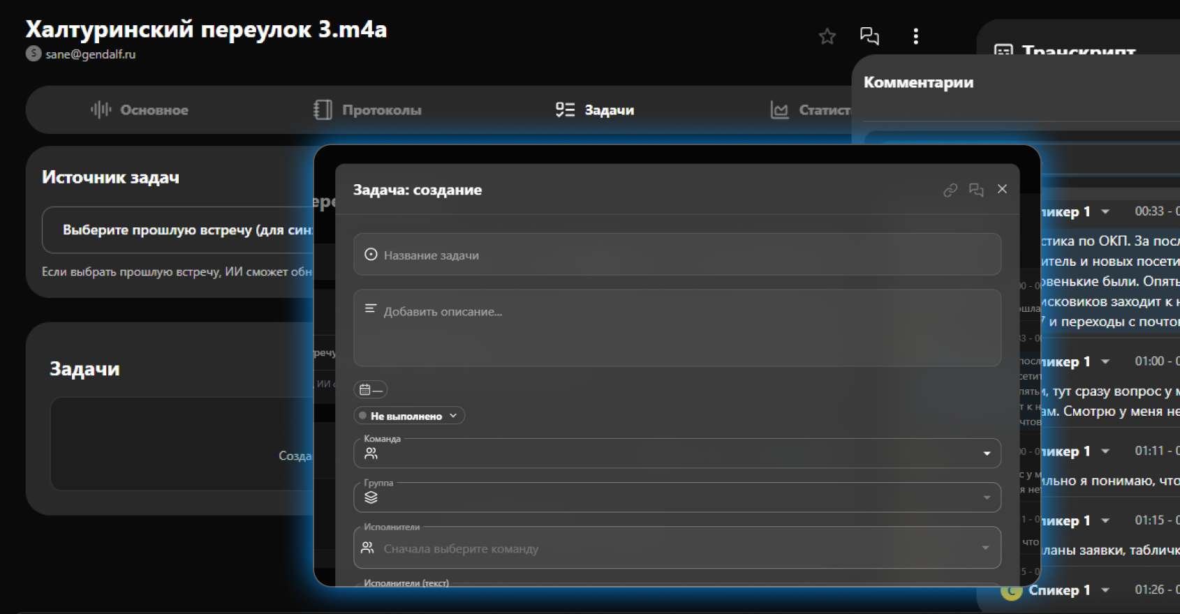The width and height of the screenshot is (1180, 614).
Task: Copy task link via chain icon
Action: (950, 190)
